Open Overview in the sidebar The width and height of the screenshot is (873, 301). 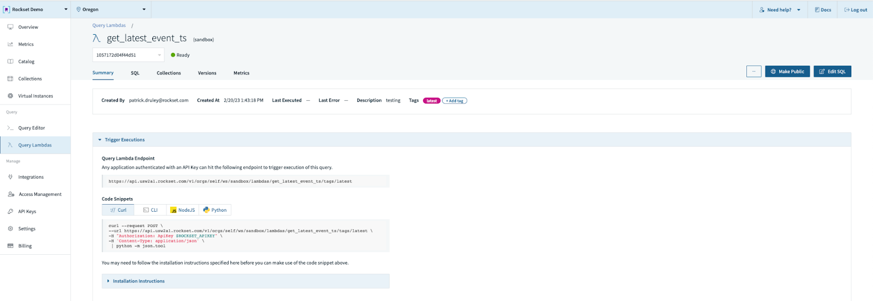pyautogui.click(x=35, y=27)
